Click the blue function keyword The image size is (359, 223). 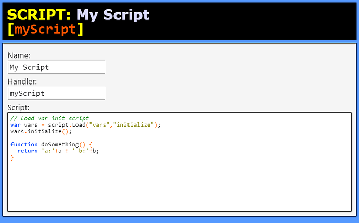[24, 145]
